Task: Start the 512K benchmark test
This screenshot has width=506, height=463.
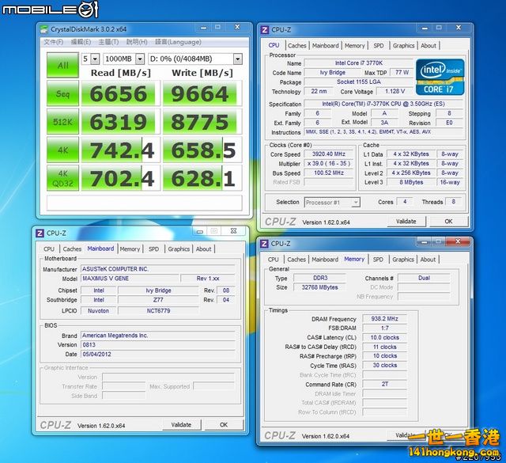Action: (62, 123)
